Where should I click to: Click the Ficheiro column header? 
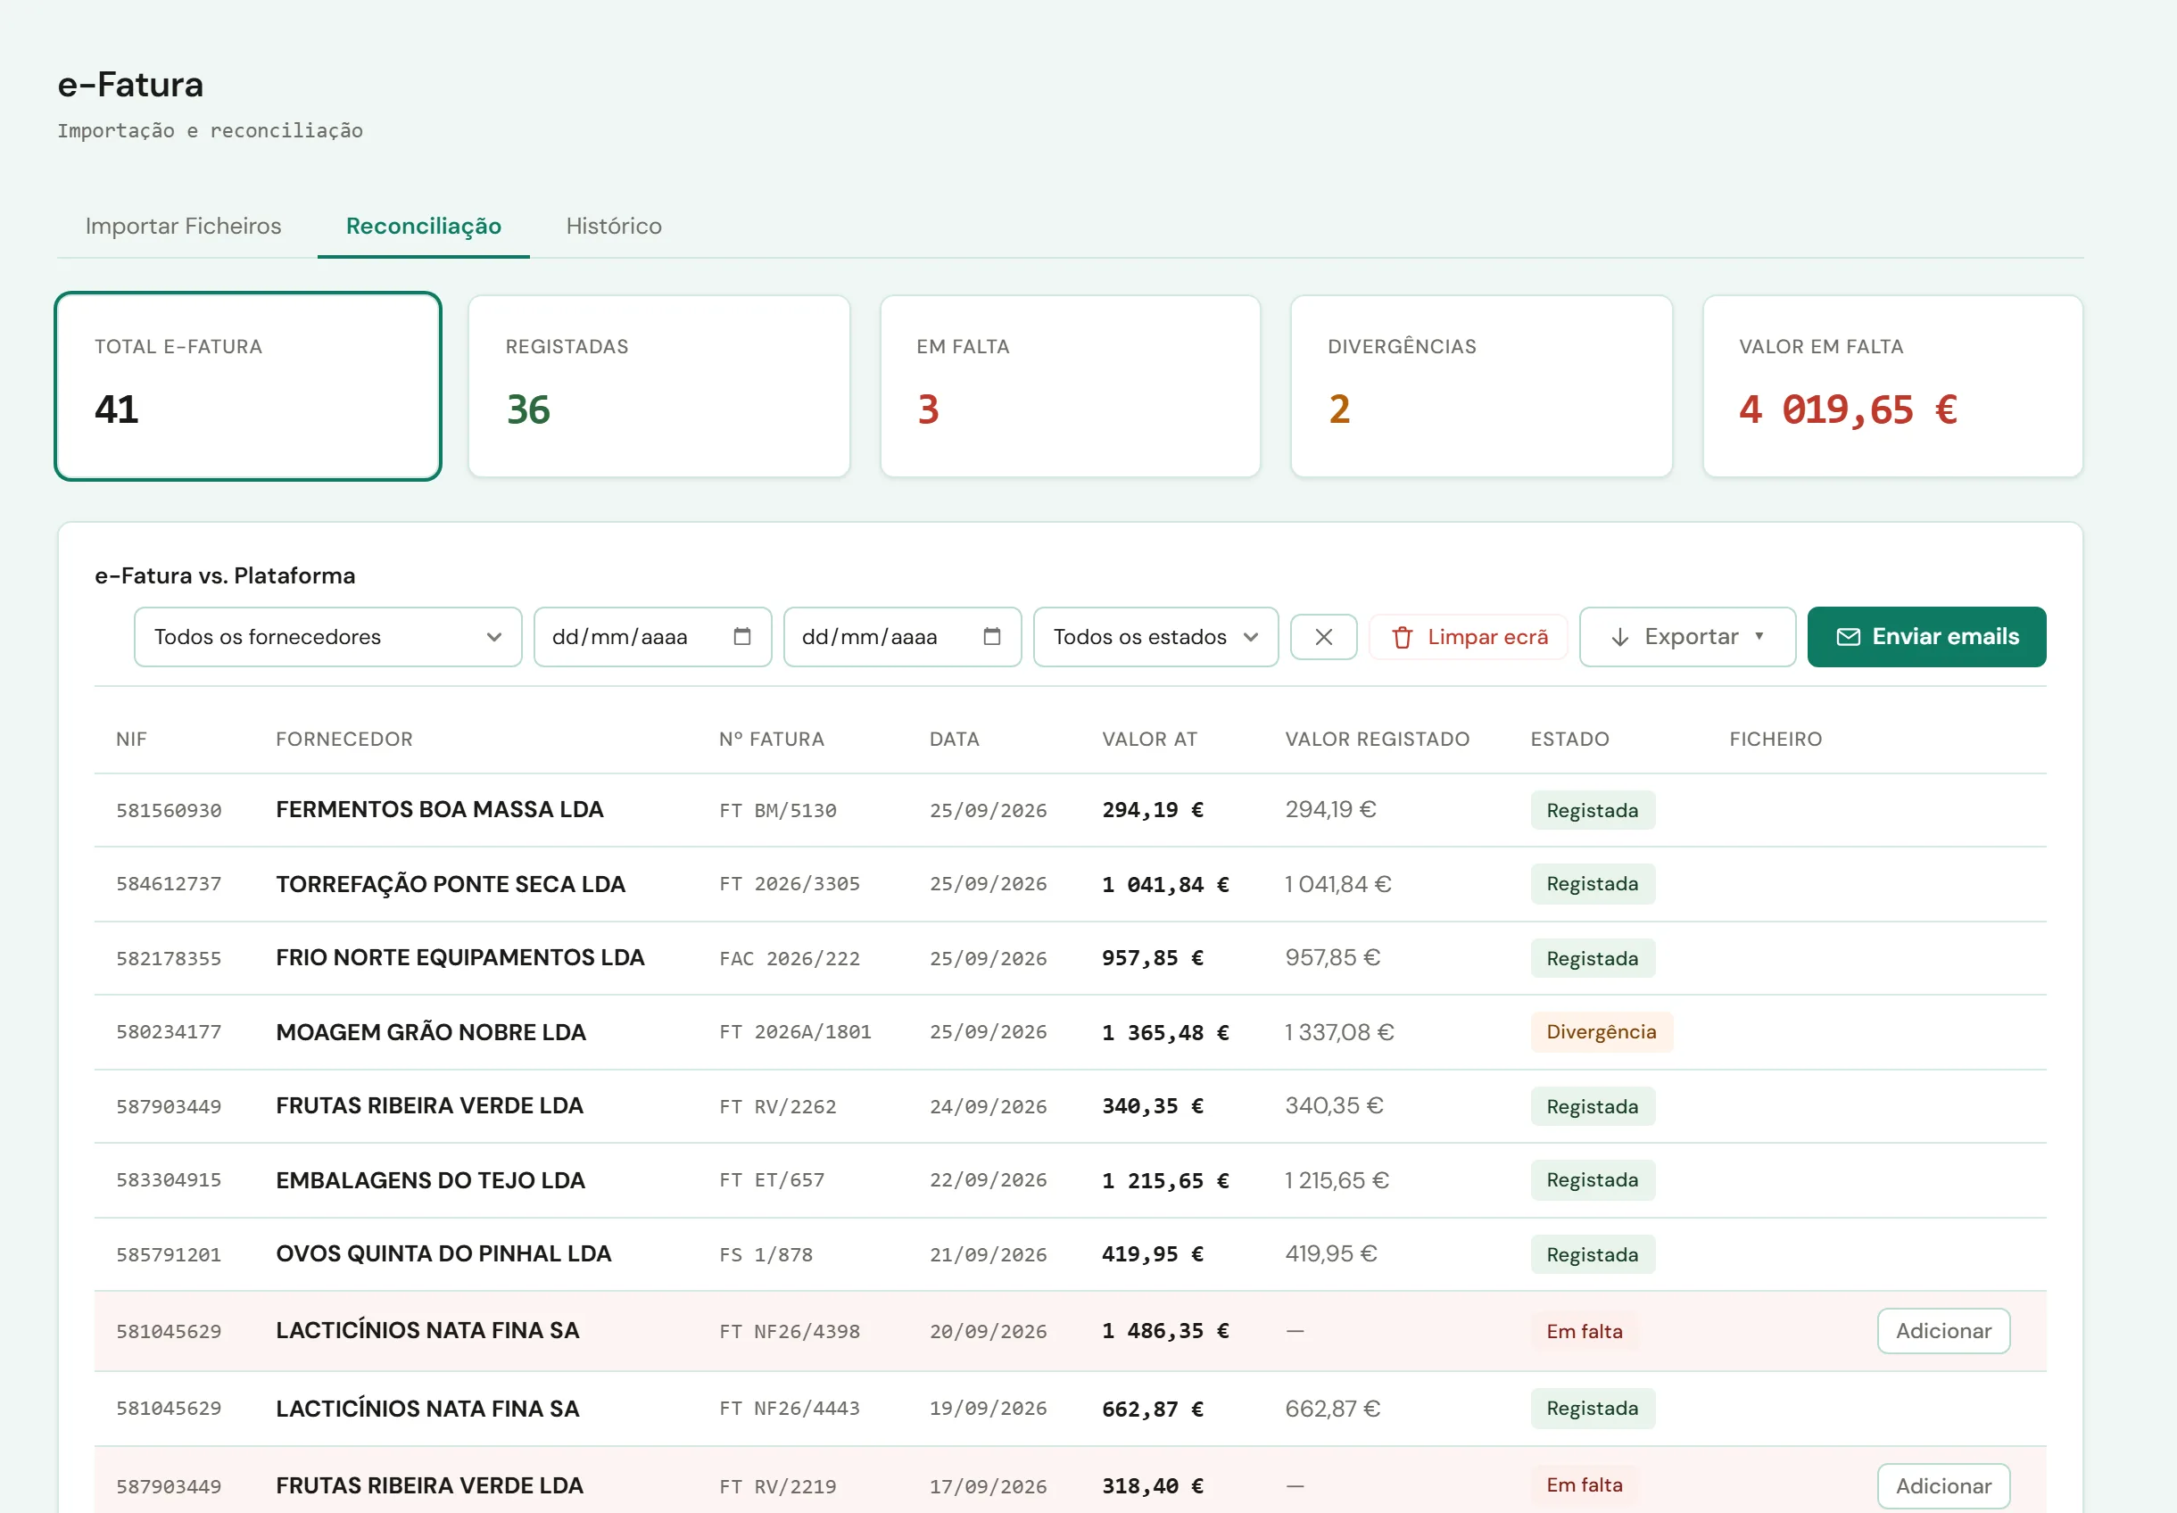pos(1776,740)
